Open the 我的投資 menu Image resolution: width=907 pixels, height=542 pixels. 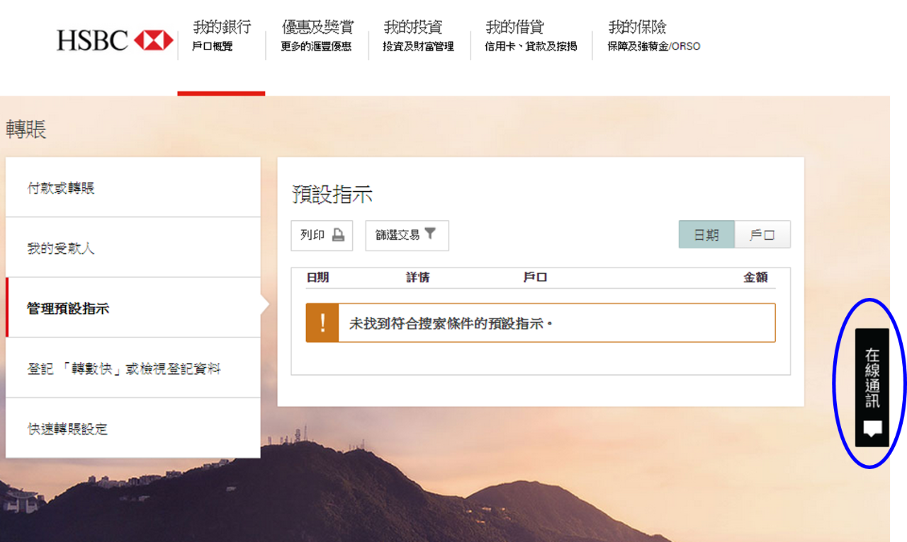tap(418, 36)
